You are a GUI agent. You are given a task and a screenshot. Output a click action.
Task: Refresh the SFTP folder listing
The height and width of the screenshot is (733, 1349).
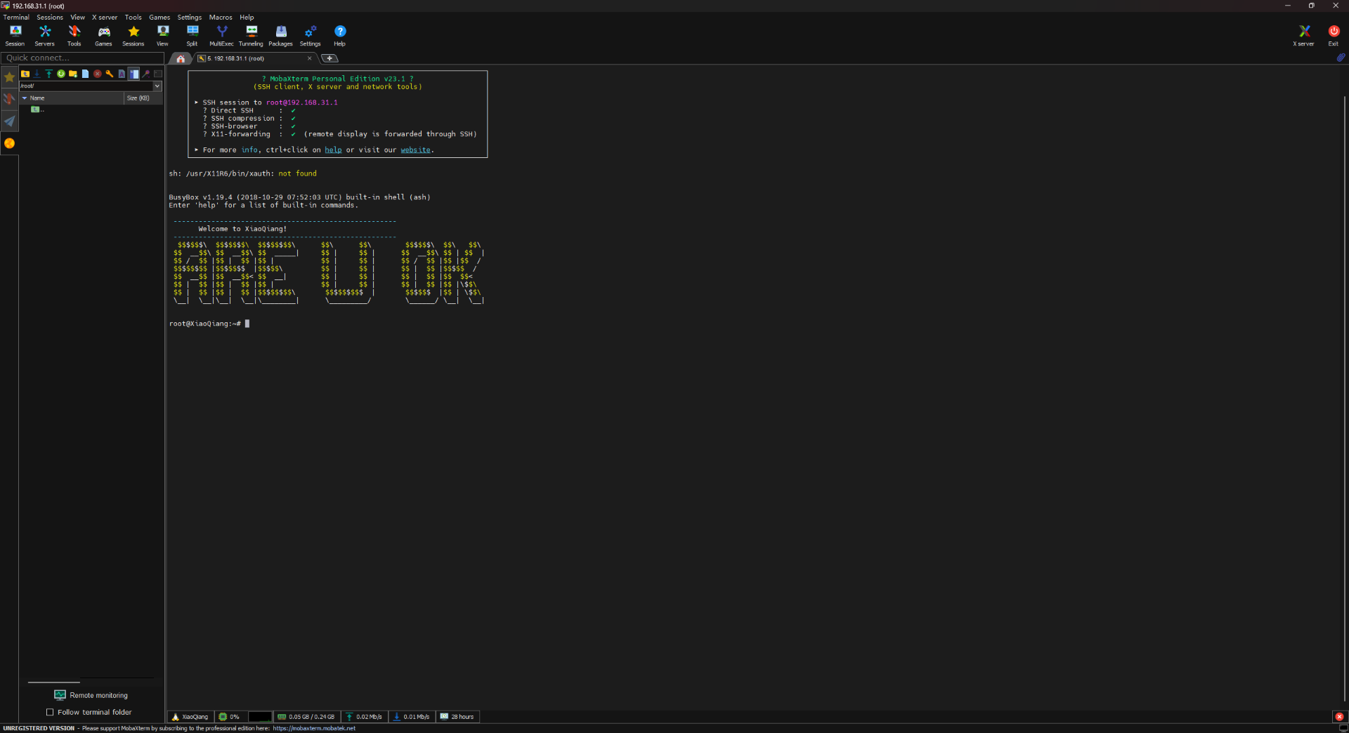click(61, 74)
